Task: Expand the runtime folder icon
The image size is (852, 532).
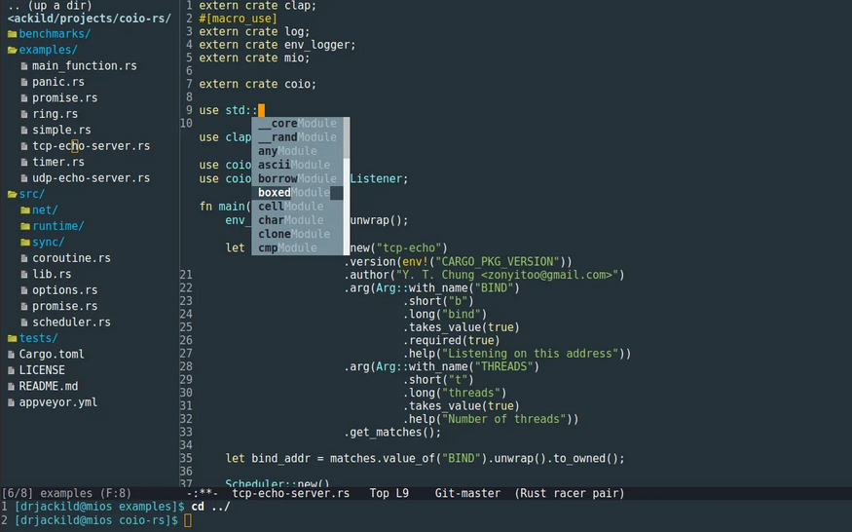Action: [25, 226]
